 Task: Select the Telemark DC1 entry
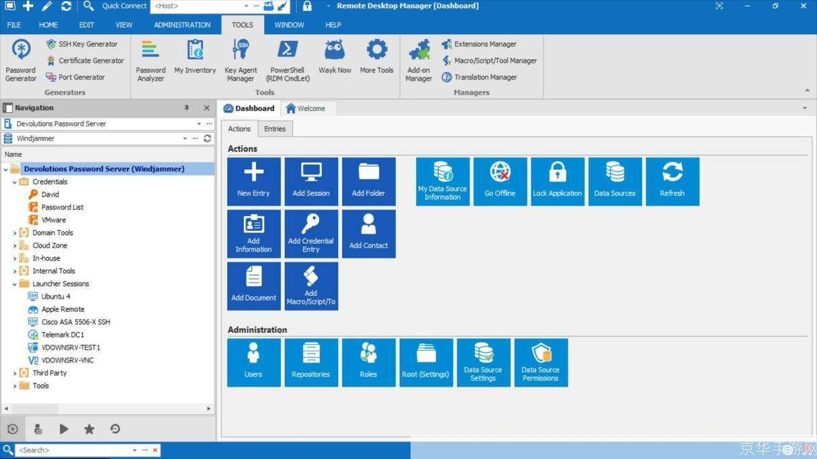click(x=62, y=335)
